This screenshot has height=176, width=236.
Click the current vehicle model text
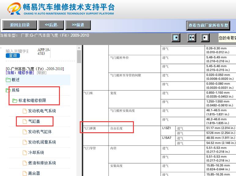[x=45, y=36]
